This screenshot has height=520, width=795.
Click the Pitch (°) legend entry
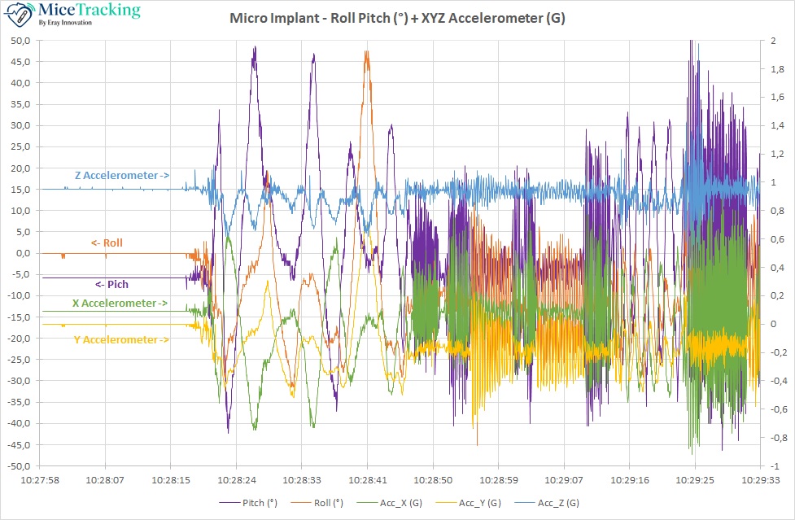[260, 503]
